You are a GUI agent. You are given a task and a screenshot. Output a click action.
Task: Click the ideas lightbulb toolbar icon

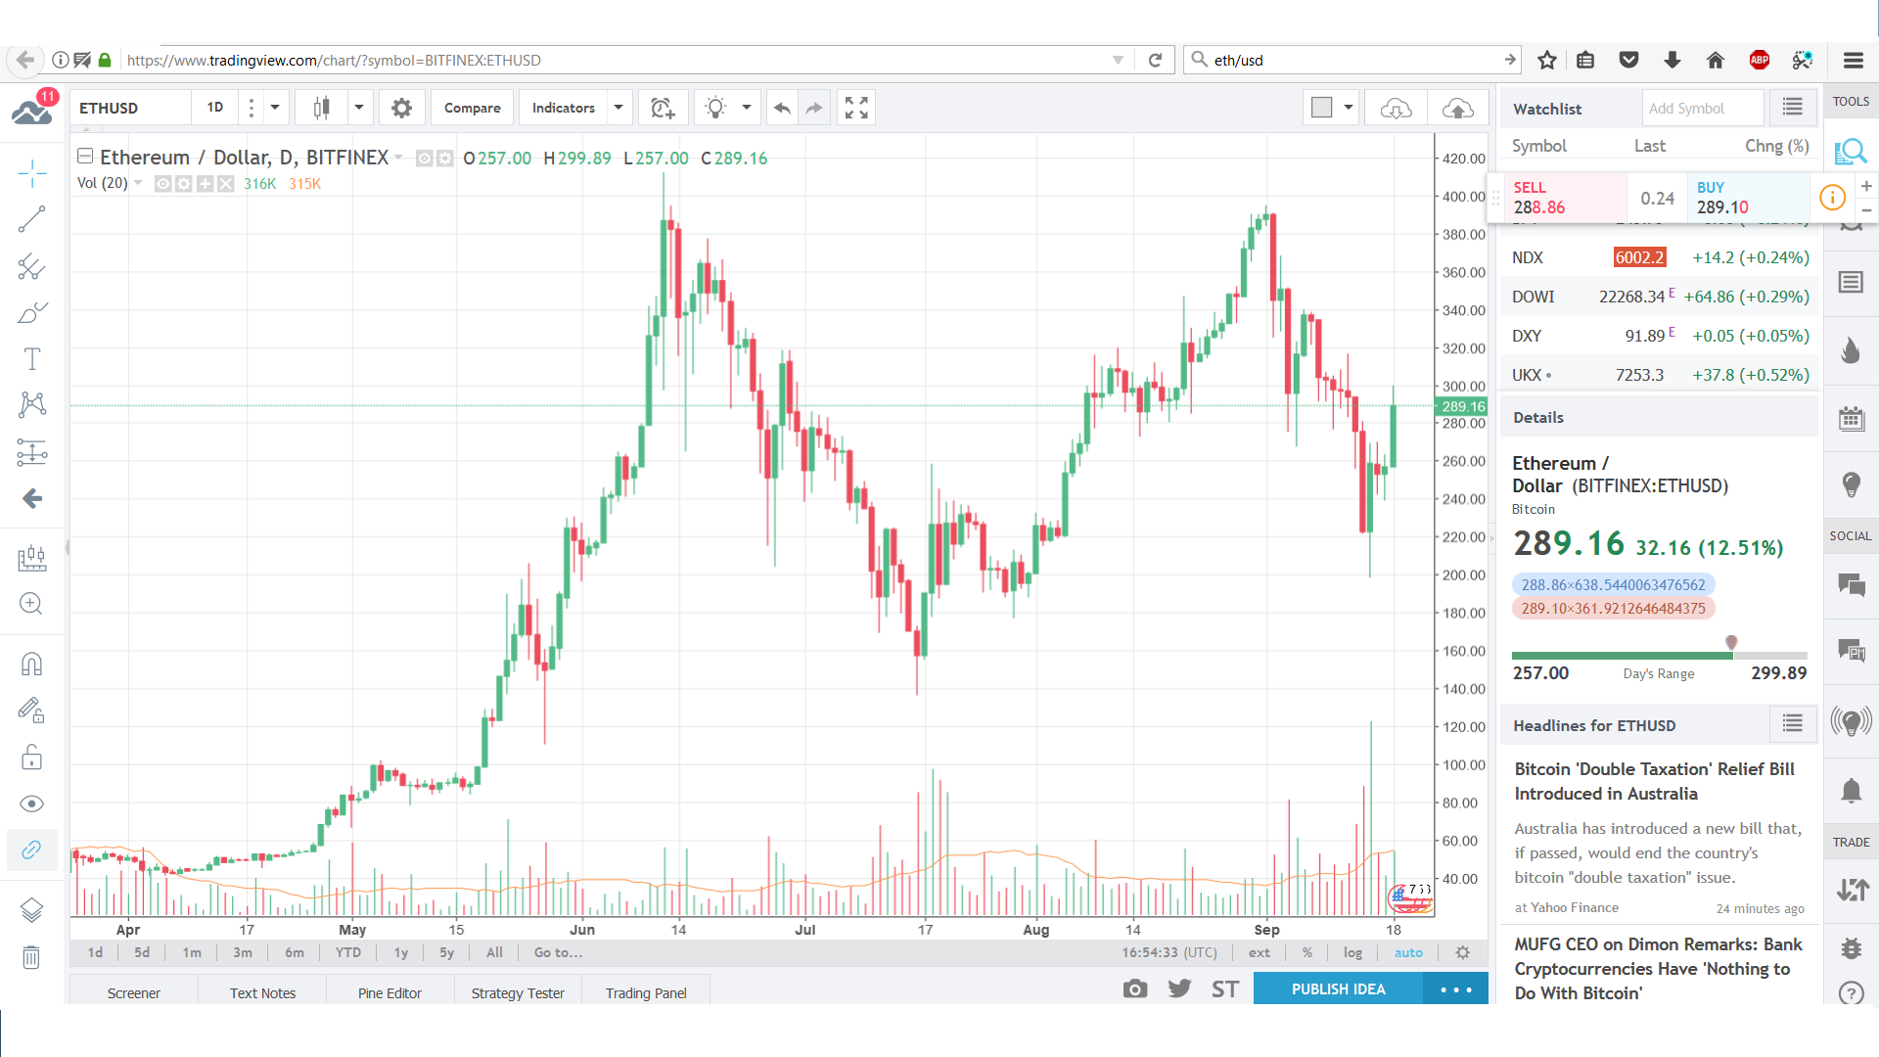click(x=716, y=108)
